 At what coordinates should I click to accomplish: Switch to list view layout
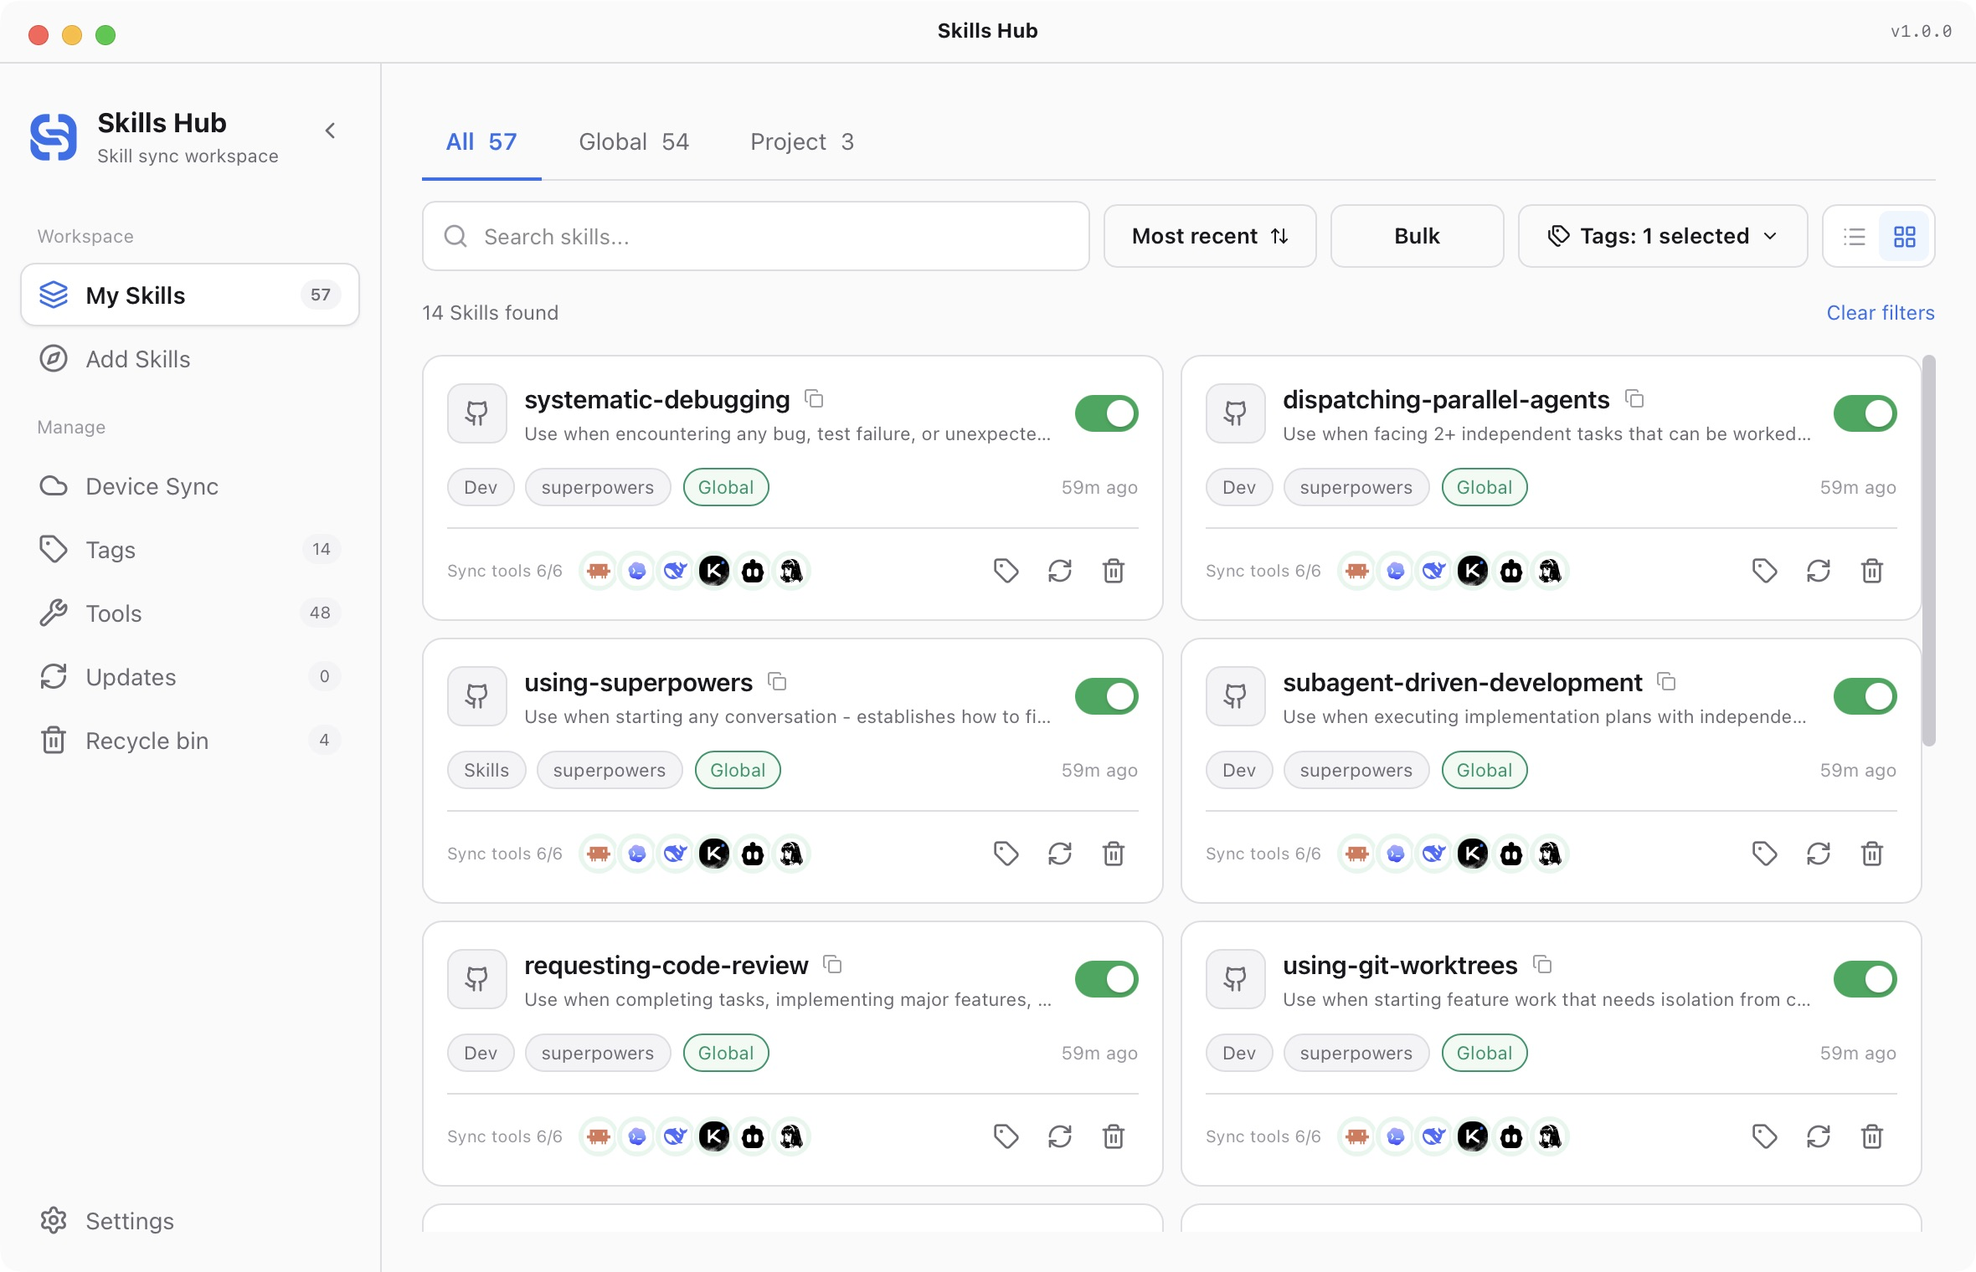point(1855,237)
